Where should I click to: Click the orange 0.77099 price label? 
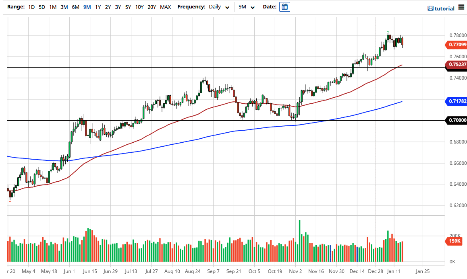[x=458, y=45]
